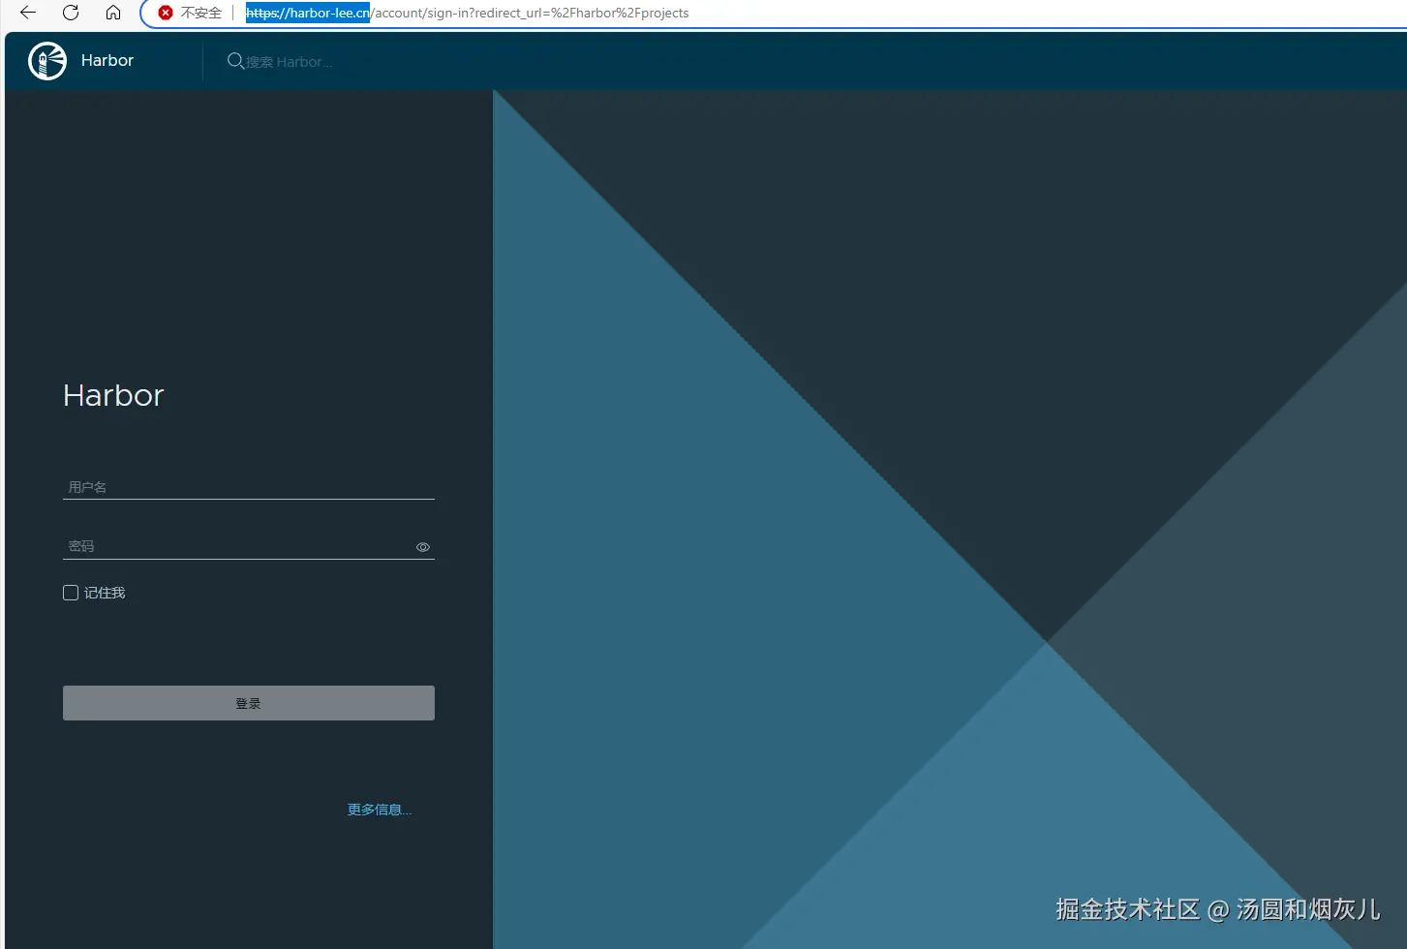
Task: Reload the page with the refresh icon
Action: [71, 13]
